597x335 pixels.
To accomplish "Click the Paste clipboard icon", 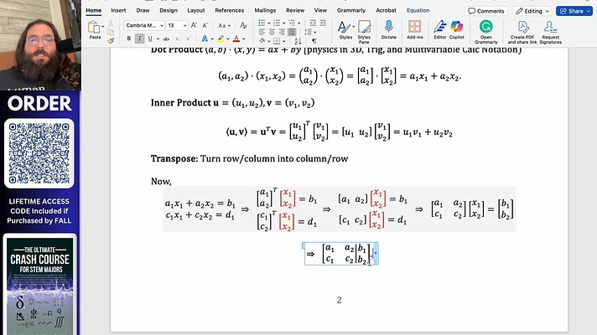I will pos(94,28).
